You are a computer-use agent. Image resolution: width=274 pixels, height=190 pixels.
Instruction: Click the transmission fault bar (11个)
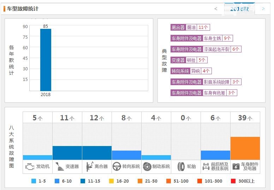[67, 153]
